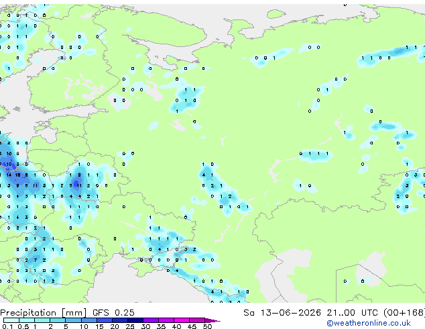Click the '0.5' legend label
The image size is (425, 329).
(x=23, y=326)
